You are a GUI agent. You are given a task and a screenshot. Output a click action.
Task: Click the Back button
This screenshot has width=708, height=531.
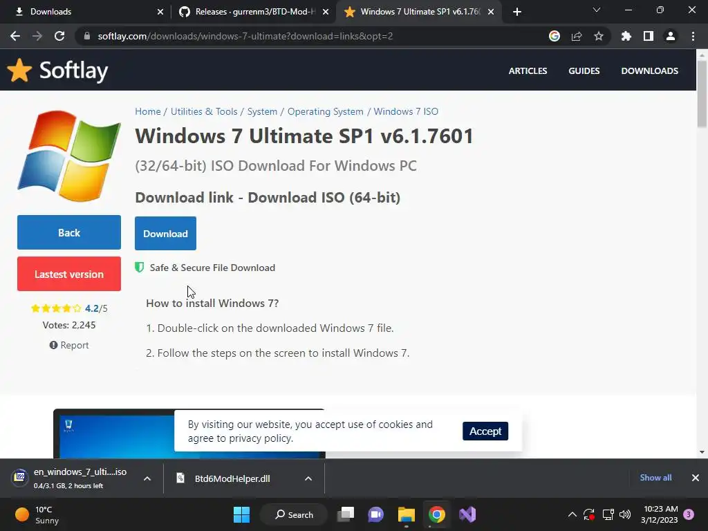pos(69,232)
